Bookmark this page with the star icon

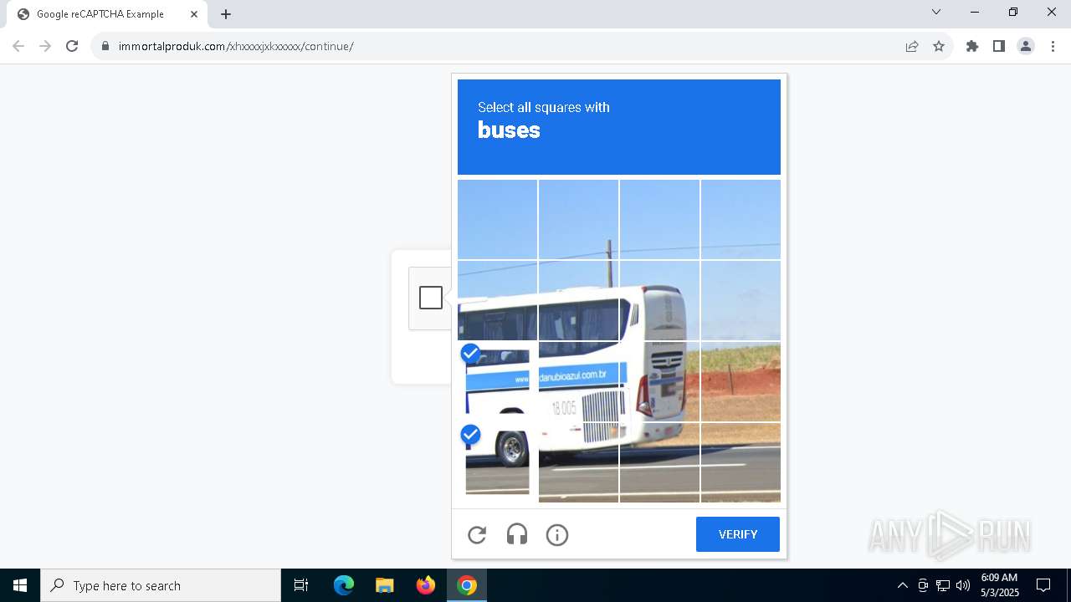pyautogui.click(x=939, y=46)
